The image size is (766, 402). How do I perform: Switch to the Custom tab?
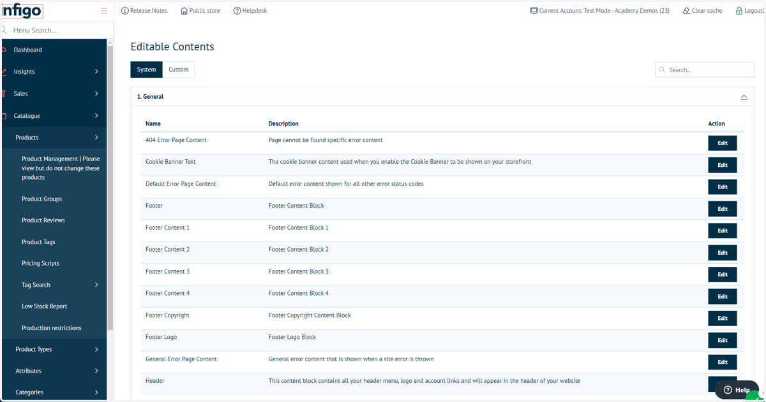pyautogui.click(x=179, y=69)
